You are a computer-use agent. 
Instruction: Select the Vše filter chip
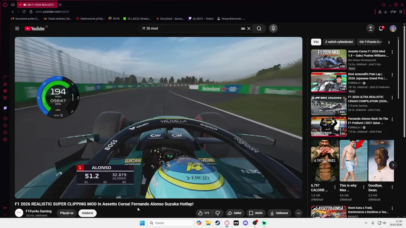tap(316, 42)
